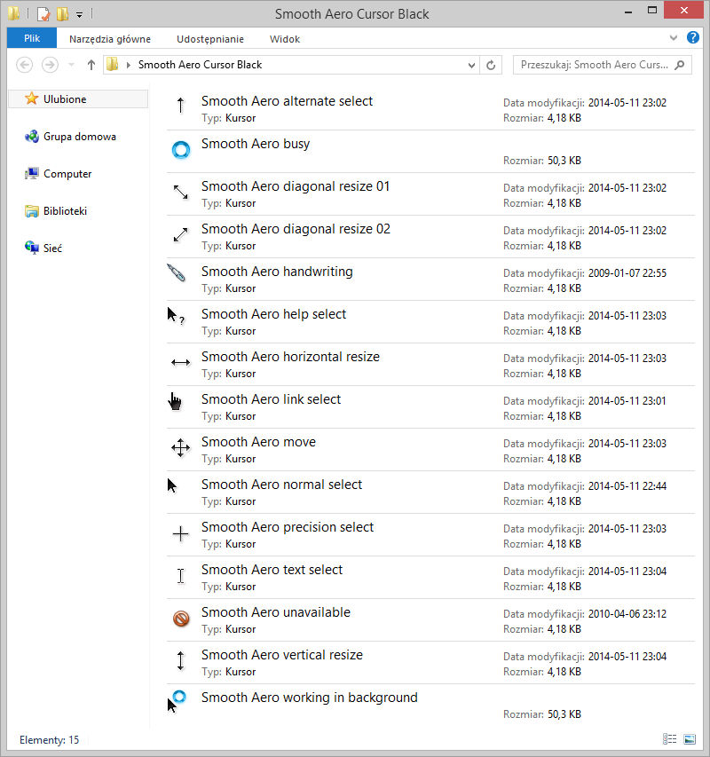Image resolution: width=710 pixels, height=757 pixels.
Task: Open recent locations dropdown arrow
Action: 71,65
